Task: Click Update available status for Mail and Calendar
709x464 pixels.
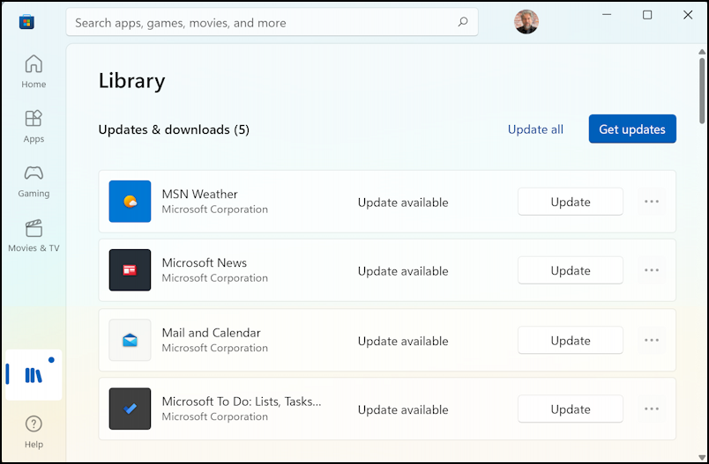Action: click(x=403, y=341)
